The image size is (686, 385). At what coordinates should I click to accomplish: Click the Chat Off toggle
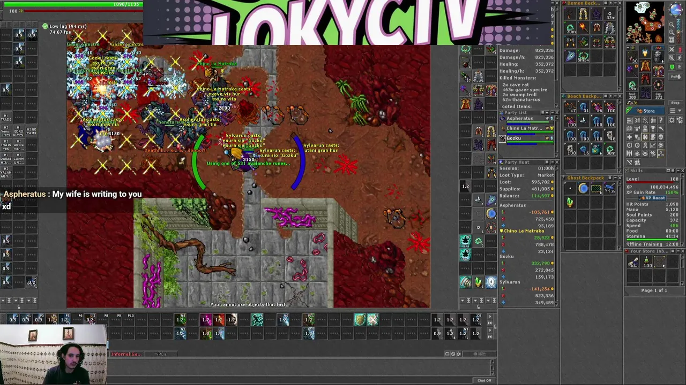(484, 380)
